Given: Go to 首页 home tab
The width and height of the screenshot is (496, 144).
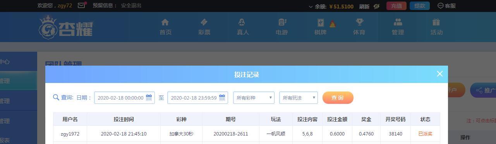Looking at the screenshot, I should pos(165,27).
